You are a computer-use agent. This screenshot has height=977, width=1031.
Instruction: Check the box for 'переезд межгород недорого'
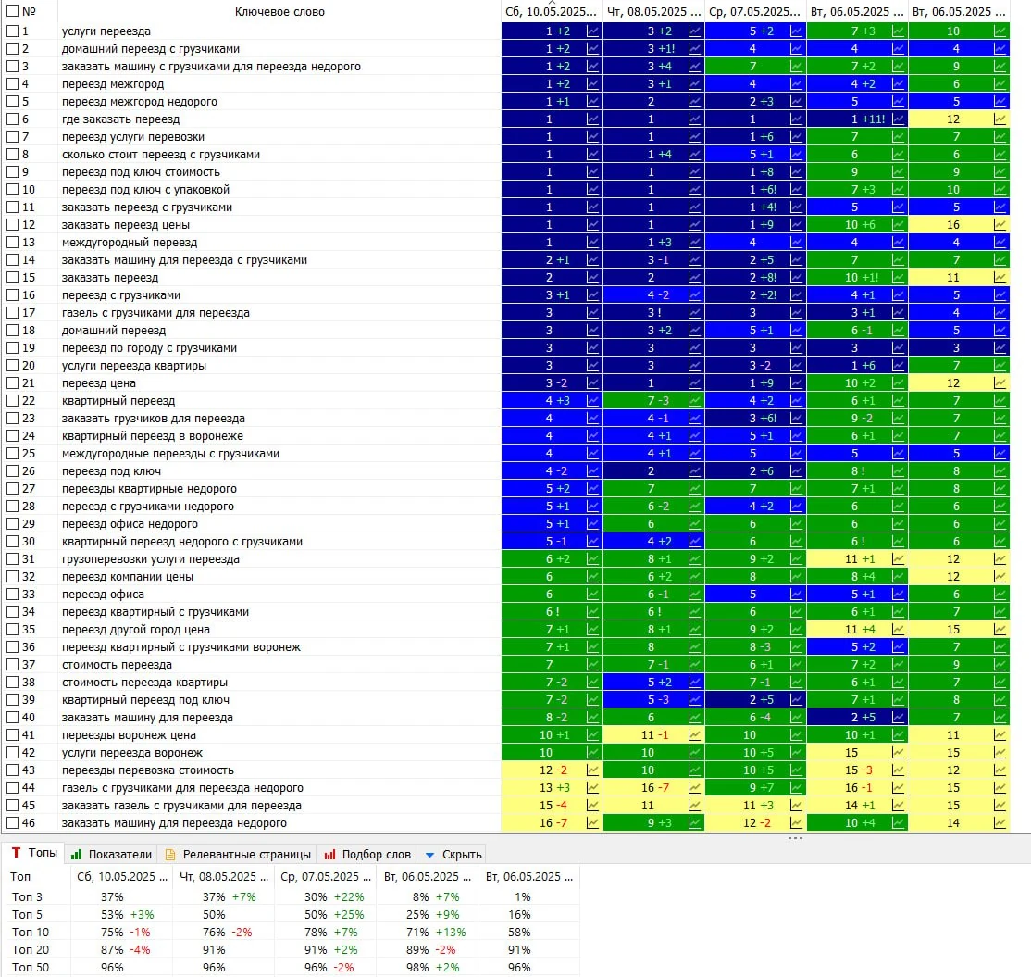[12, 101]
